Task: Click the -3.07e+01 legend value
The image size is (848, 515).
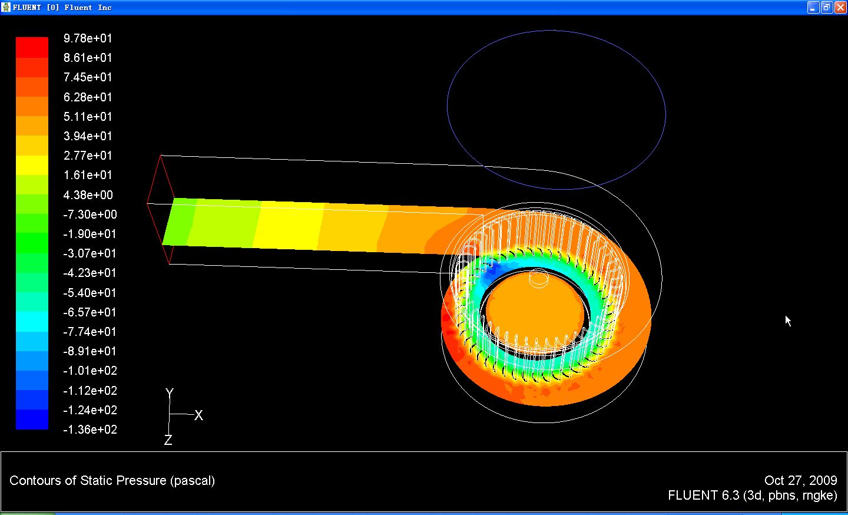Action: [x=90, y=253]
